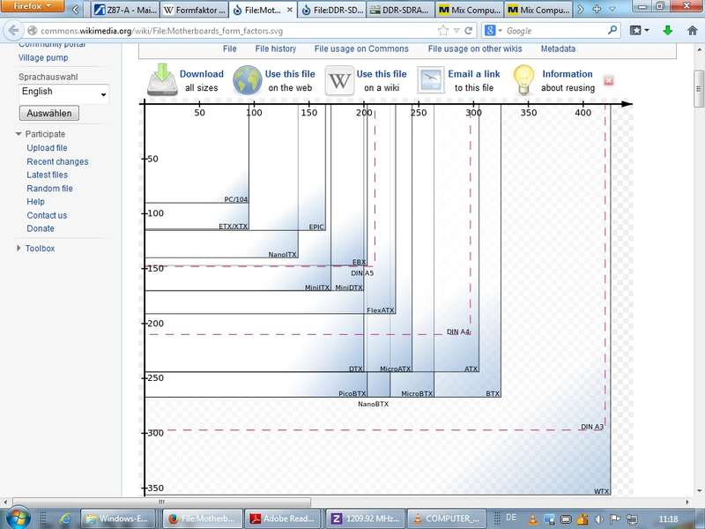Expand the Toolbox sidebar section
Image resolution: width=705 pixels, height=529 pixels.
19,249
